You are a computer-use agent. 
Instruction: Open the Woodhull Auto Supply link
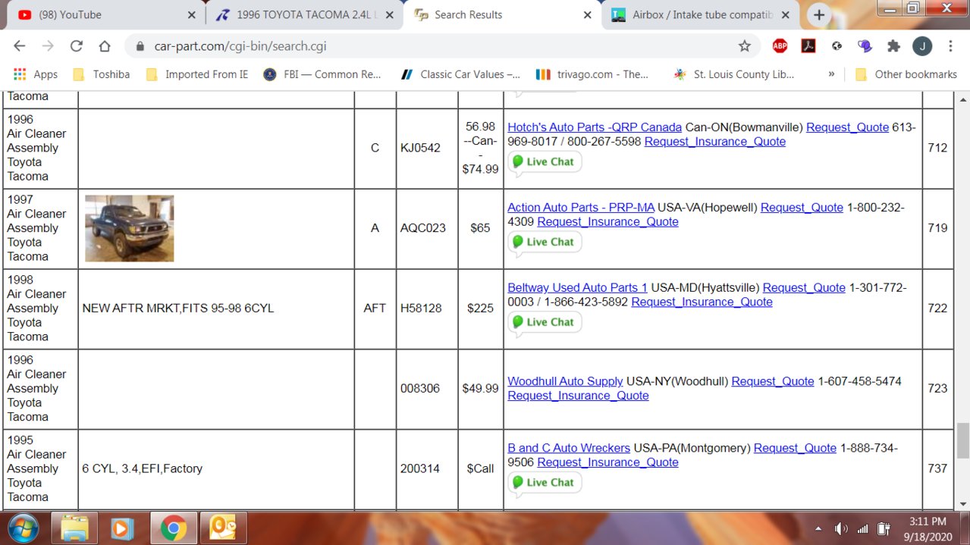click(565, 381)
